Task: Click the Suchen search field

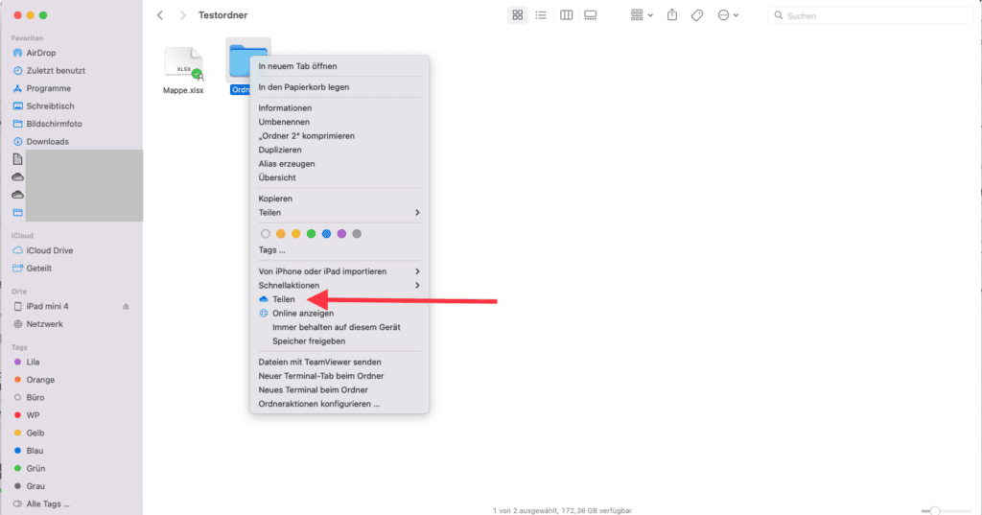Action: [870, 15]
